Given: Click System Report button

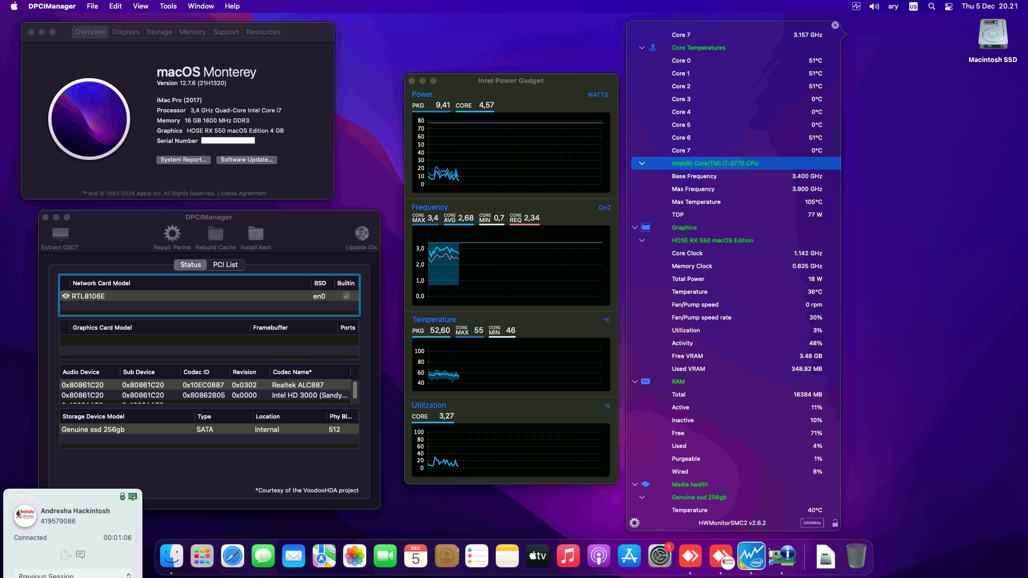Looking at the screenshot, I should (x=183, y=159).
